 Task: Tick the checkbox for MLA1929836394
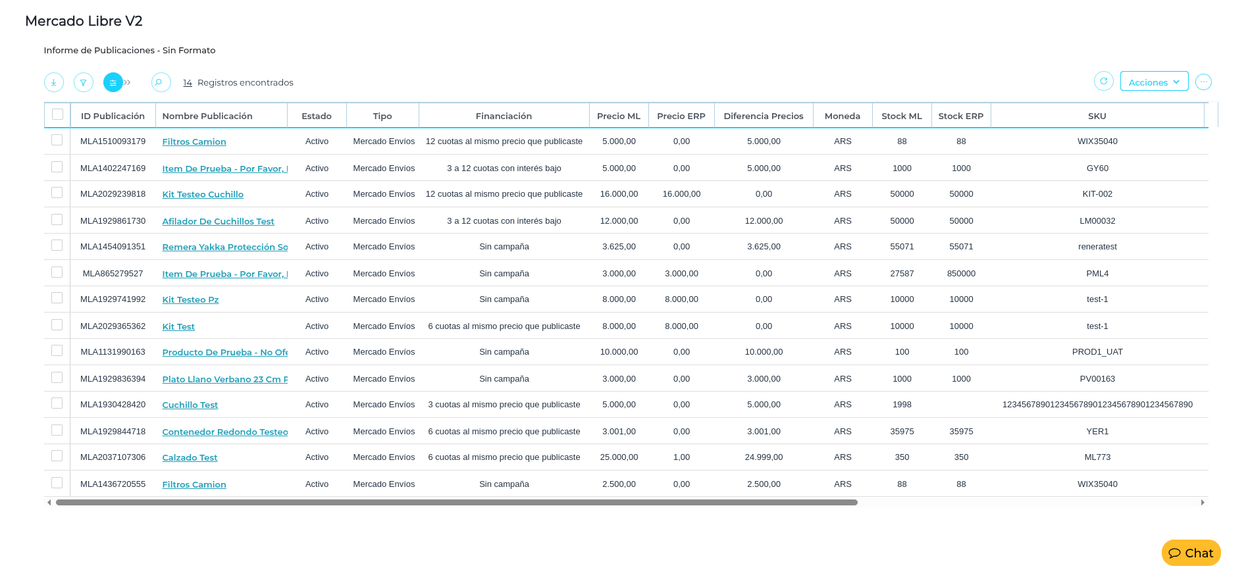(x=57, y=378)
